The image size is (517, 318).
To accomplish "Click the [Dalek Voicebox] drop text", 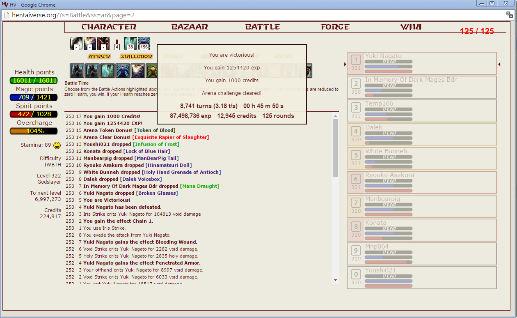I will point(141,179).
